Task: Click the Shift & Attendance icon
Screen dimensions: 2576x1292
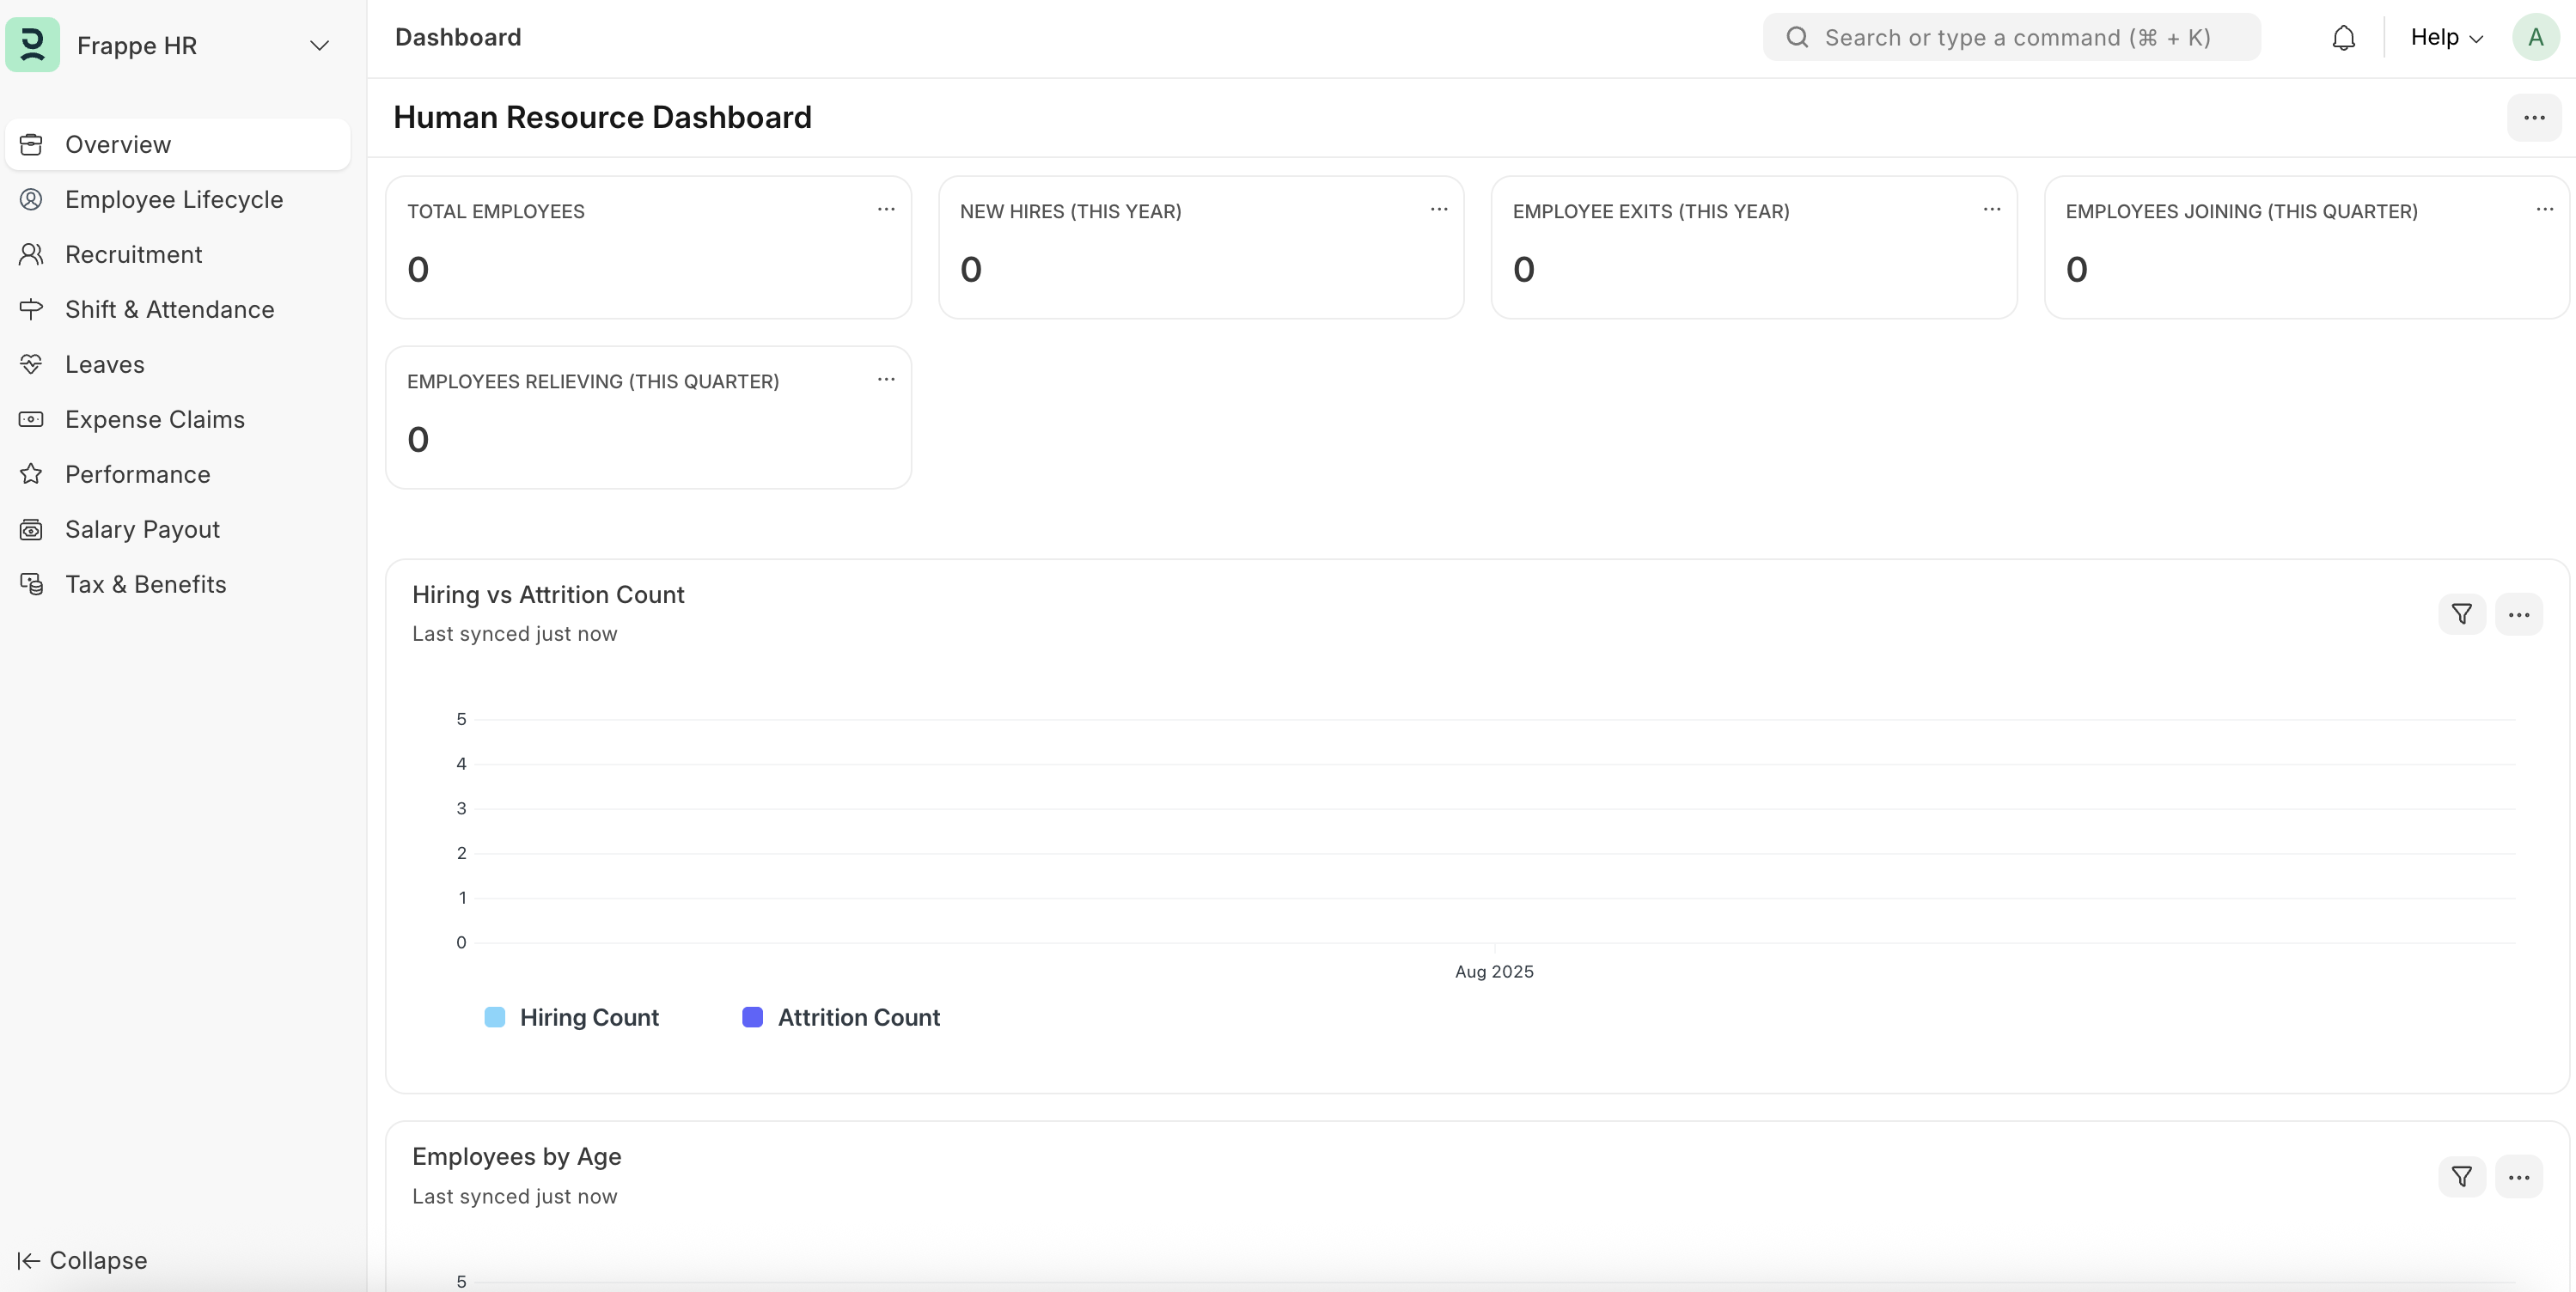Action: (x=31, y=309)
